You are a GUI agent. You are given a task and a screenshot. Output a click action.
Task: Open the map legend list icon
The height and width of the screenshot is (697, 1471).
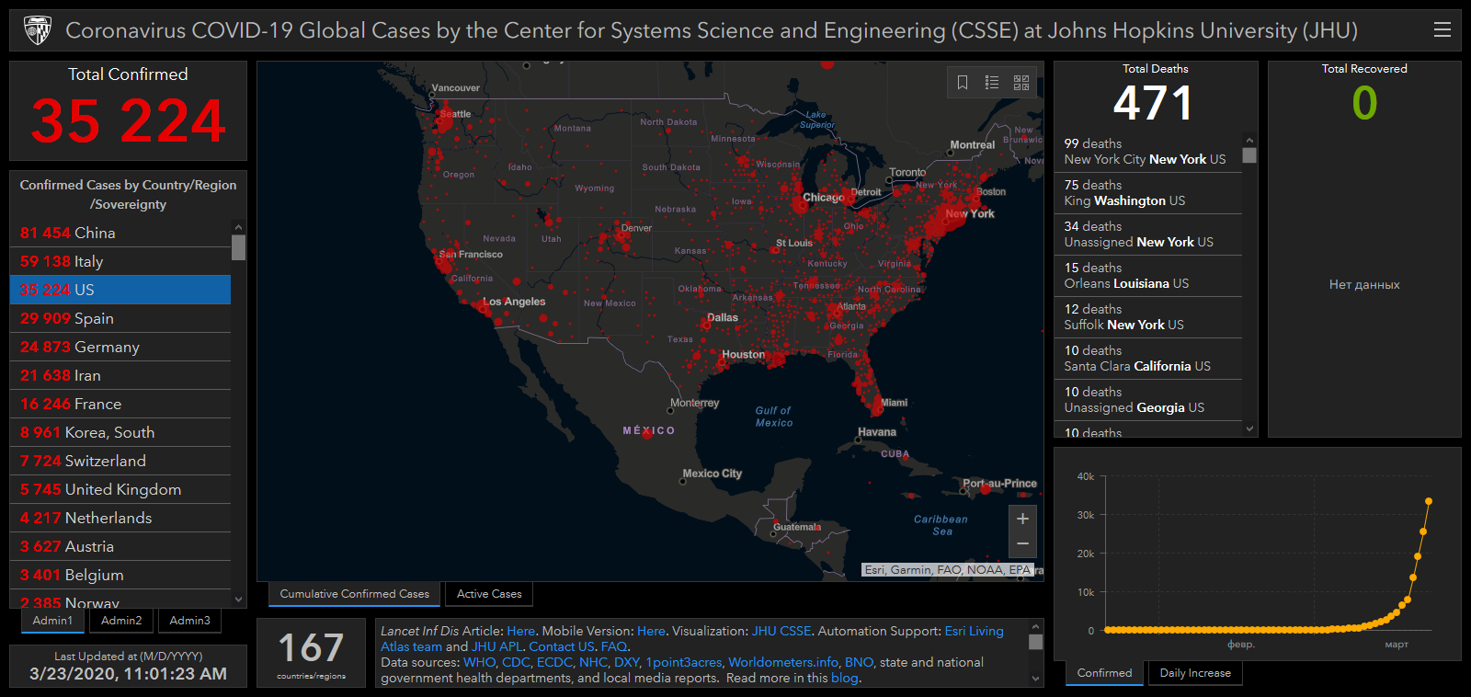pos(992,83)
